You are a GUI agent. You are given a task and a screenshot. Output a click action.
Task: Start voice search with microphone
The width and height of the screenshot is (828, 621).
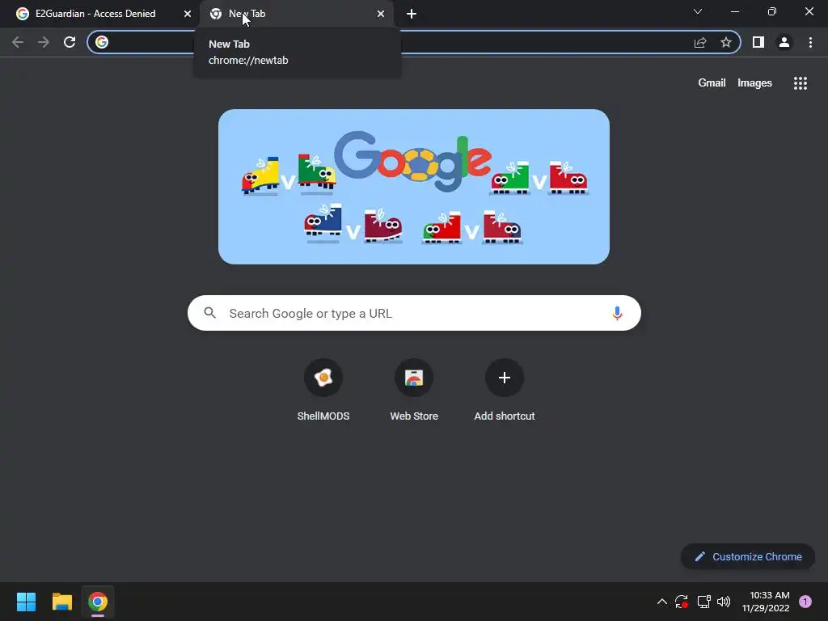tap(617, 313)
